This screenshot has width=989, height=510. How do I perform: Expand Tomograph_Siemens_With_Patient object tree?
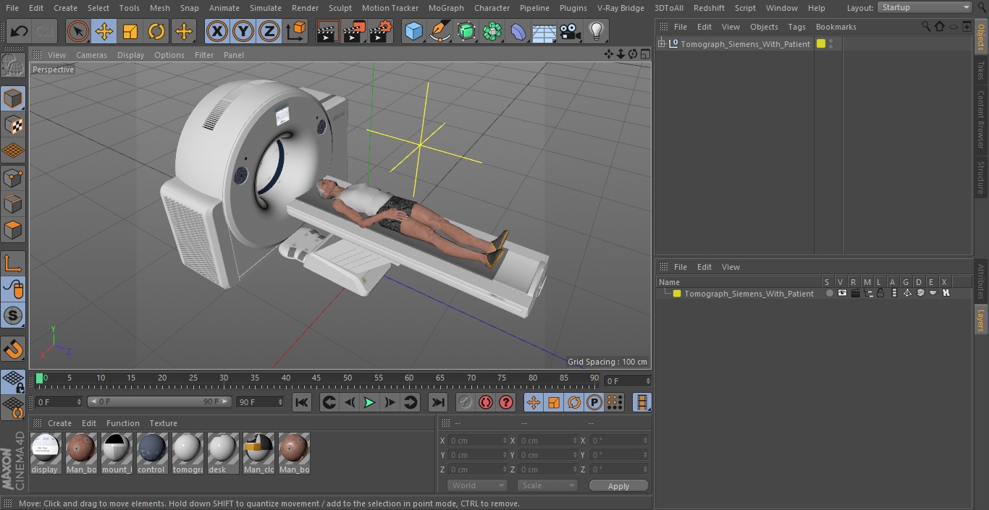coord(661,44)
